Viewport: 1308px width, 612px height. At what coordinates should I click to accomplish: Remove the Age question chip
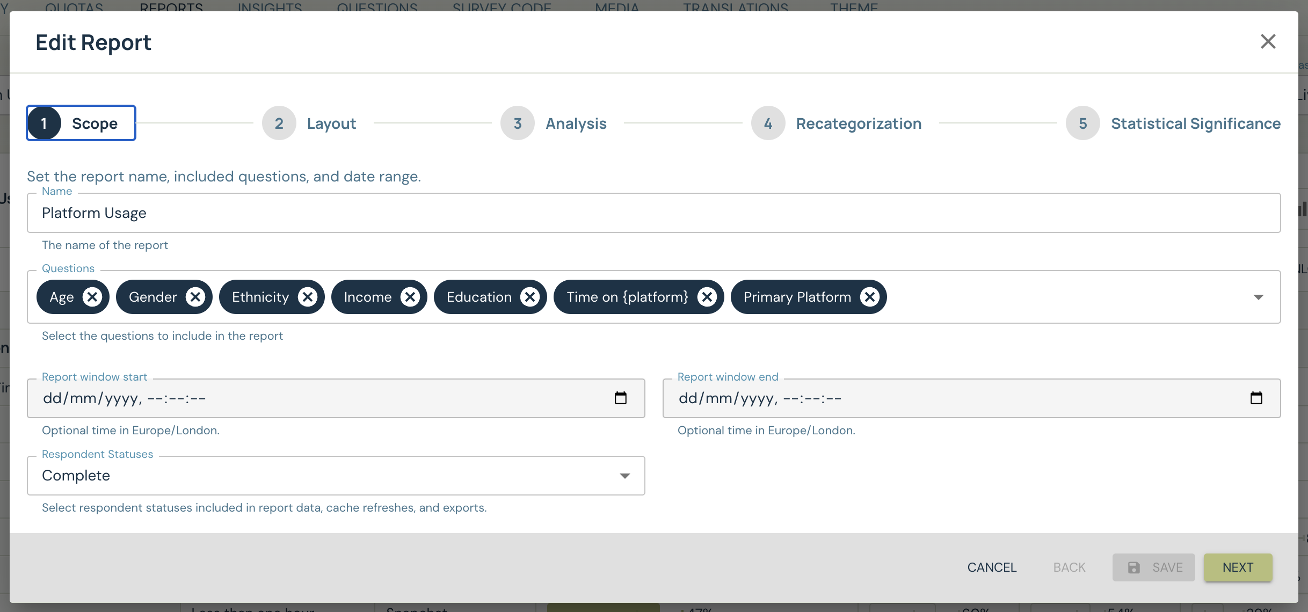(92, 297)
